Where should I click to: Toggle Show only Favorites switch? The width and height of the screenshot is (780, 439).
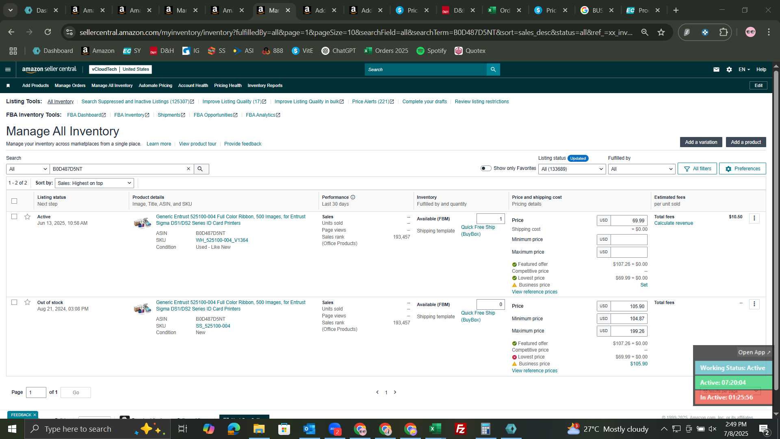tap(486, 168)
